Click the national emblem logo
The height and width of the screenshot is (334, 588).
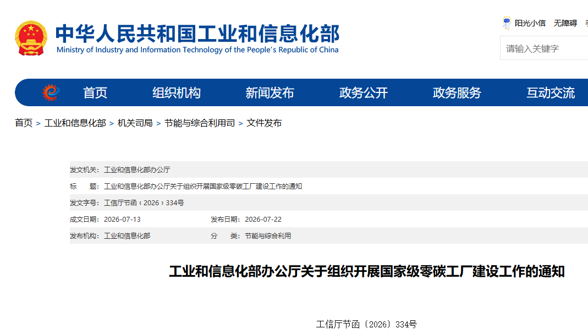click(x=31, y=39)
